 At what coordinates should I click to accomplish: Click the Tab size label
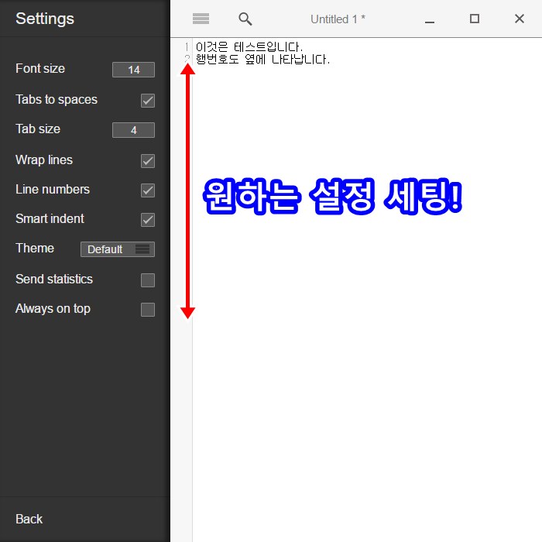[x=38, y=129]
